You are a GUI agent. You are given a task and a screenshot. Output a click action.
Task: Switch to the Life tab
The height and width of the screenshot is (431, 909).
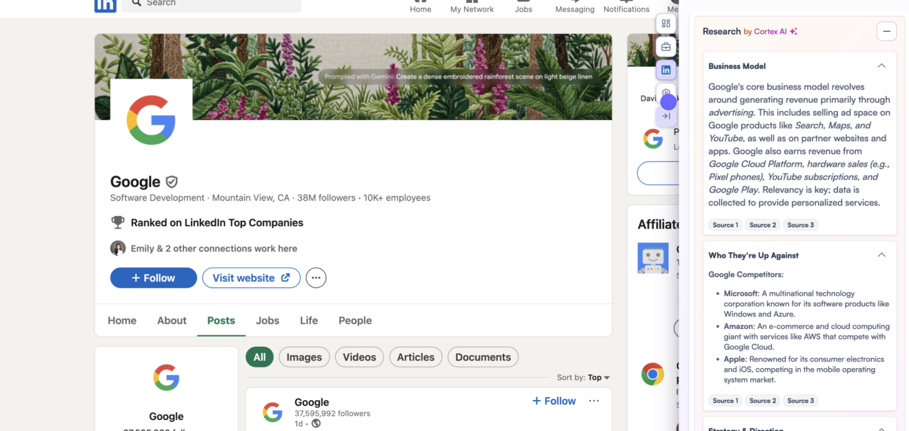(309, 321)
